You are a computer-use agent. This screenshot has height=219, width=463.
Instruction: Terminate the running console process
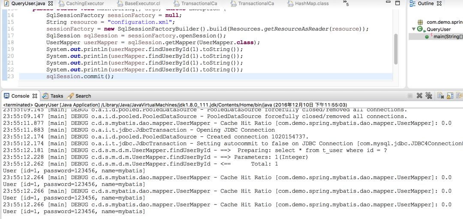[410, 96]
